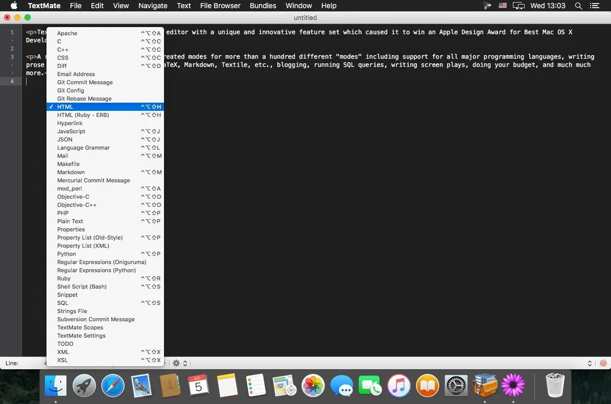611x404 pixels.
Task: Click the macro record button in status bar
Action: click(603, 363)
